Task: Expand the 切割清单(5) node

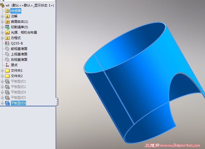Action: pyautogui.click(x=2, y=27)
